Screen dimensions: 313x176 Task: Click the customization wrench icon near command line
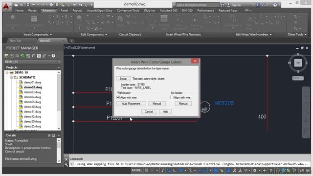click(67, 165)
